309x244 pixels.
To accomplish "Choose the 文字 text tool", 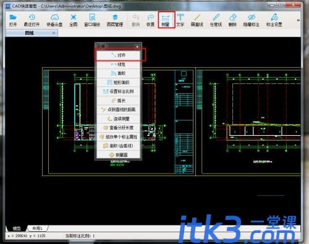I will (x=180, y=20).
